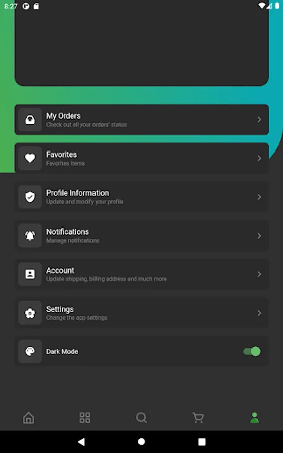Click the empty profile header card

point(141,43)
